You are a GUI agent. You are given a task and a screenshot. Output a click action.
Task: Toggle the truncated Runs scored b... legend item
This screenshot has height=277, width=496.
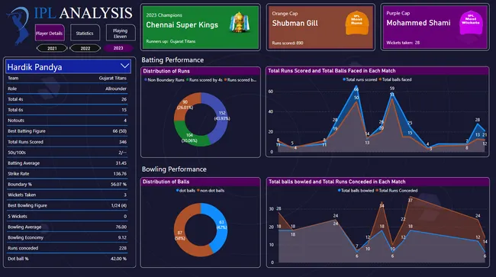coord(240,80)
